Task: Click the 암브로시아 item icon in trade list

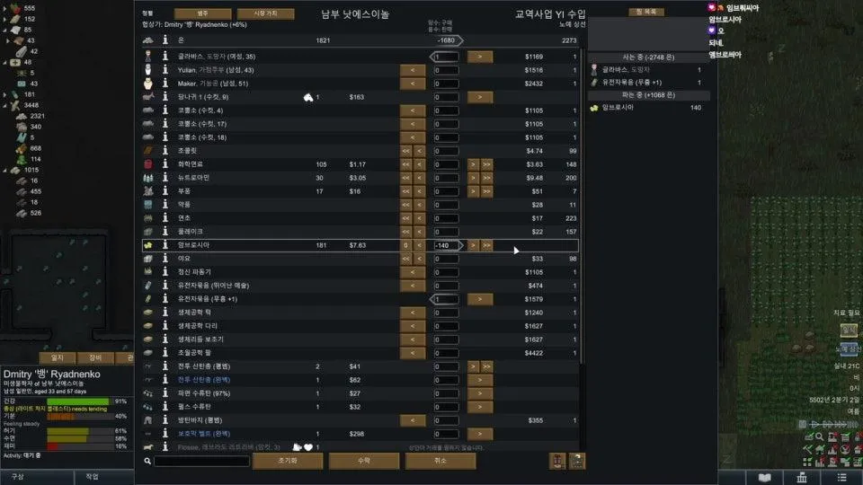Action: pos(148,245)
